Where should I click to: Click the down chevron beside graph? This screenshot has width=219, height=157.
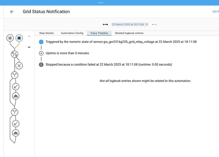point(29,47)
